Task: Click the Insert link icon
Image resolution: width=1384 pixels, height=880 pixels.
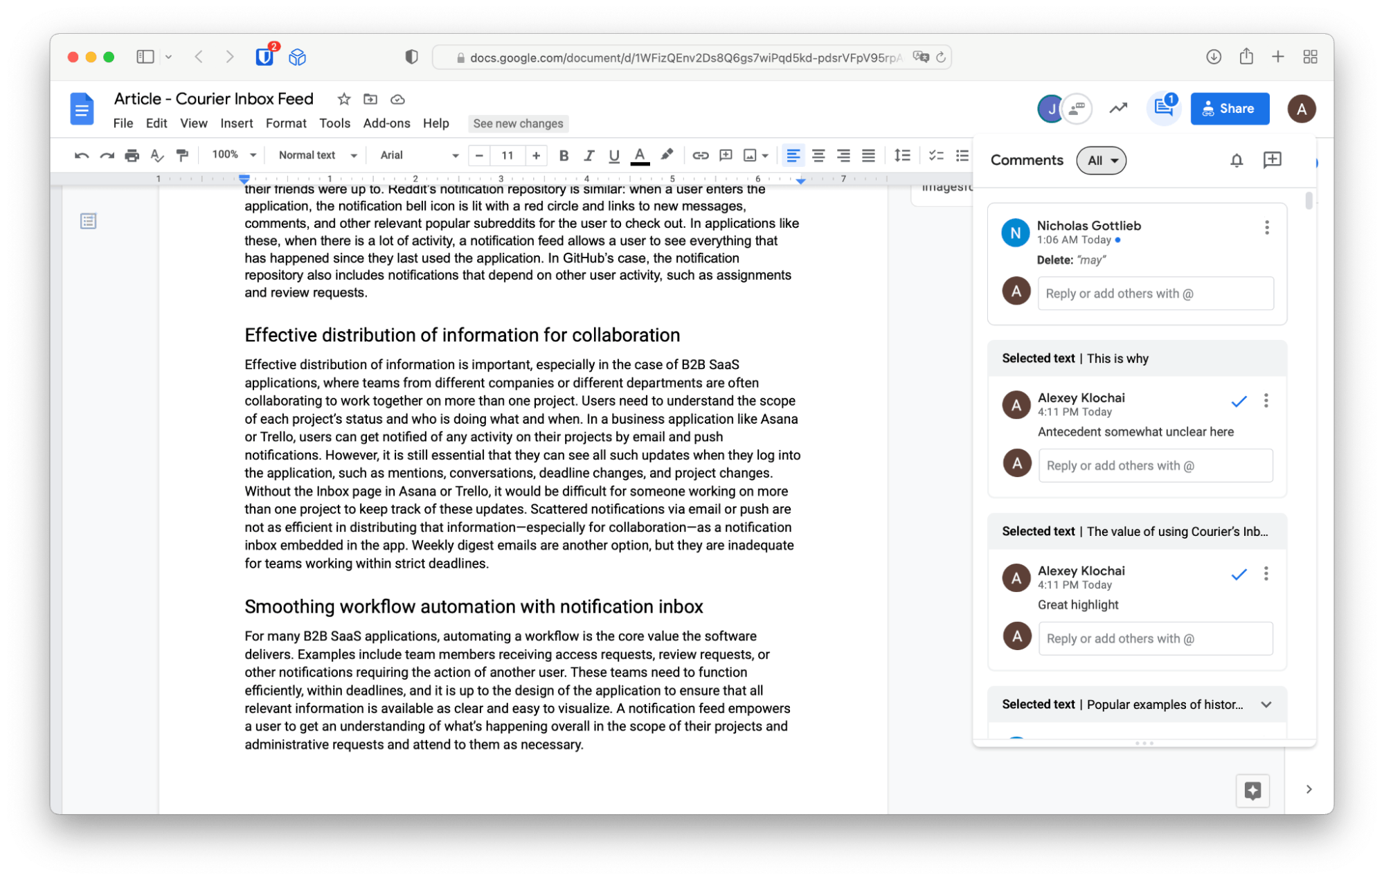Action: (701, 155)
